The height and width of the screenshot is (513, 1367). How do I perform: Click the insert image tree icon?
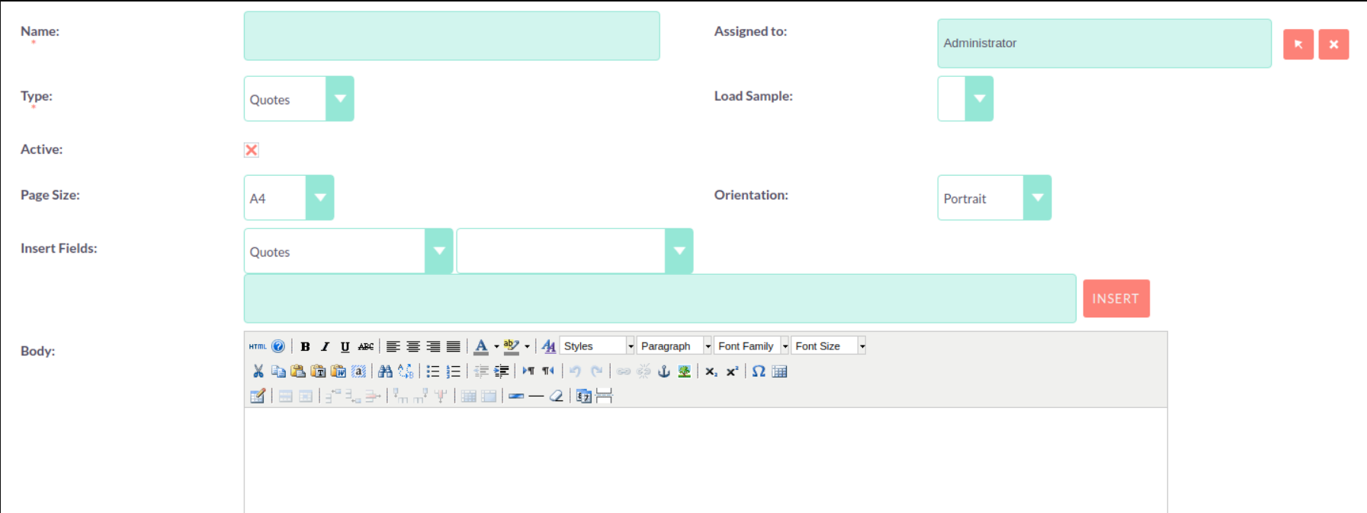tap(684, 371)
